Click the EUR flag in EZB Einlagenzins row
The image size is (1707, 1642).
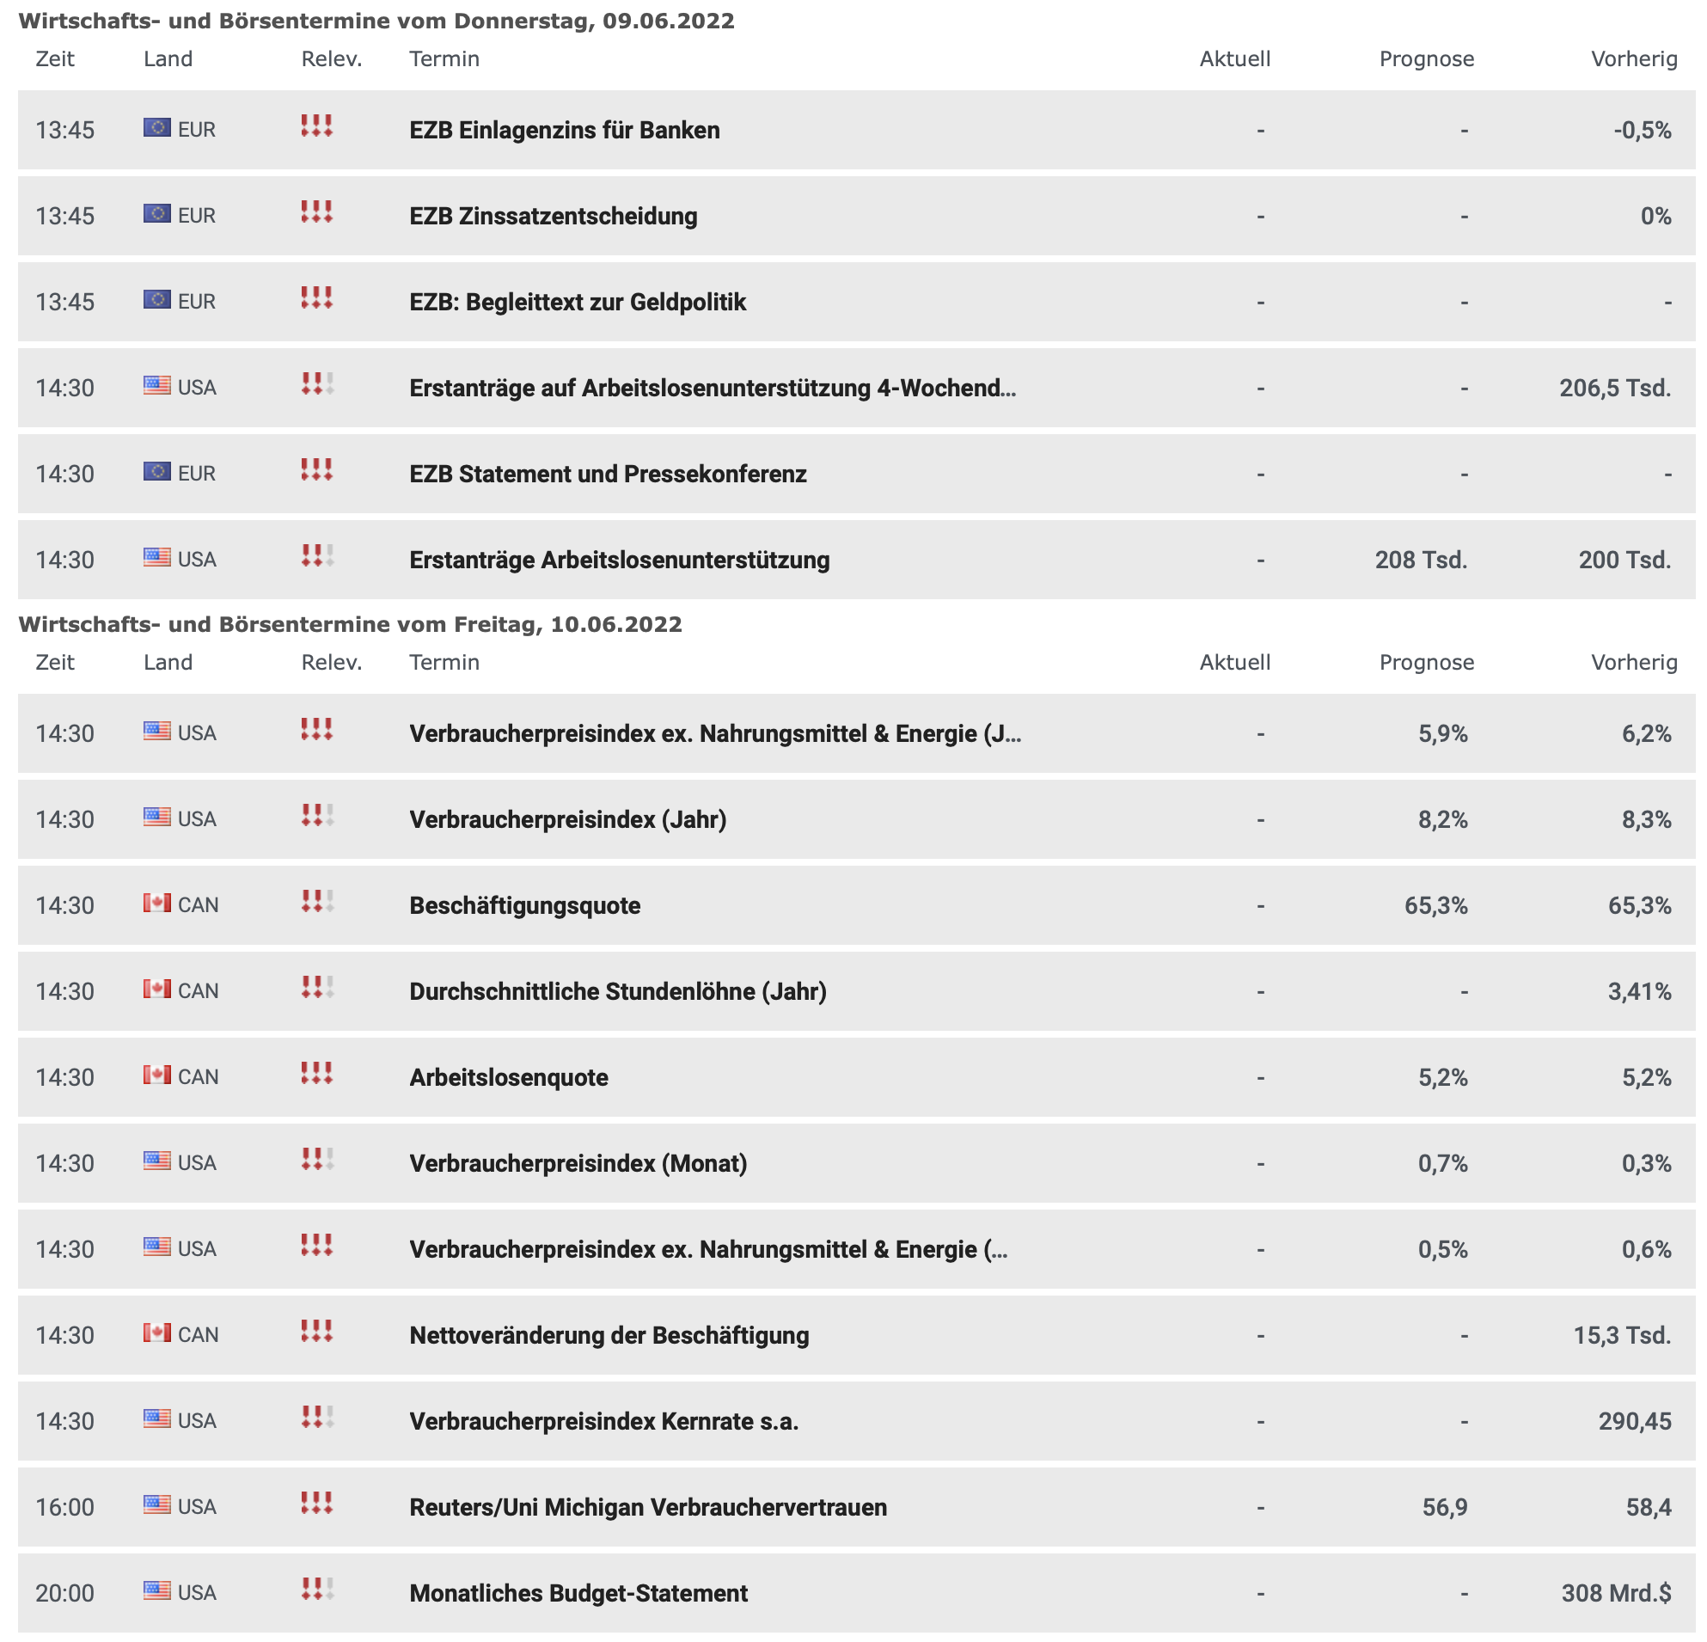[x=156, y=127]
